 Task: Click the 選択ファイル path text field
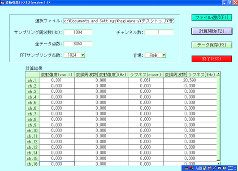(119, 21)
